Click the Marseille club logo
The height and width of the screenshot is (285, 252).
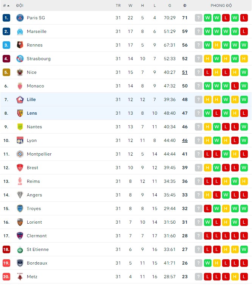pos(20,31)
